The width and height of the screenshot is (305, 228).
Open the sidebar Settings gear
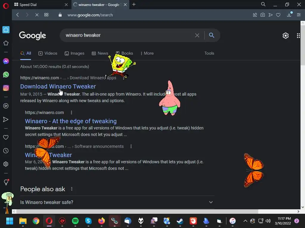[6, 164]
